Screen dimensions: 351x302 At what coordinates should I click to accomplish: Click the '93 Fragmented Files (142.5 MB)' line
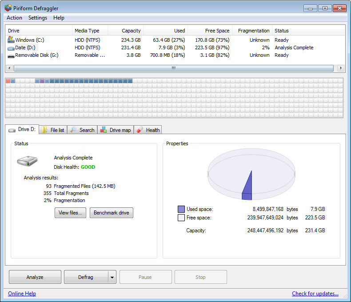(80, 186)
